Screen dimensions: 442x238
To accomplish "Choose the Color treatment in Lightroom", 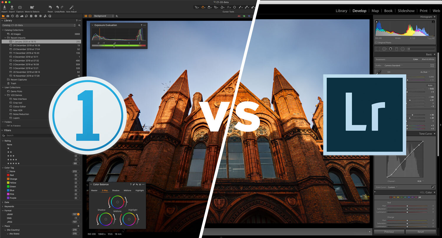I will click(x=415, y=59).
